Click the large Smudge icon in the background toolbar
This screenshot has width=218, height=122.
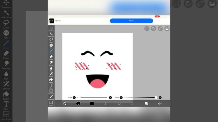[x=6, y=63]
